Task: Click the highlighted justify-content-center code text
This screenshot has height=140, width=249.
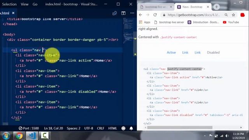Action: pos(184,69)
